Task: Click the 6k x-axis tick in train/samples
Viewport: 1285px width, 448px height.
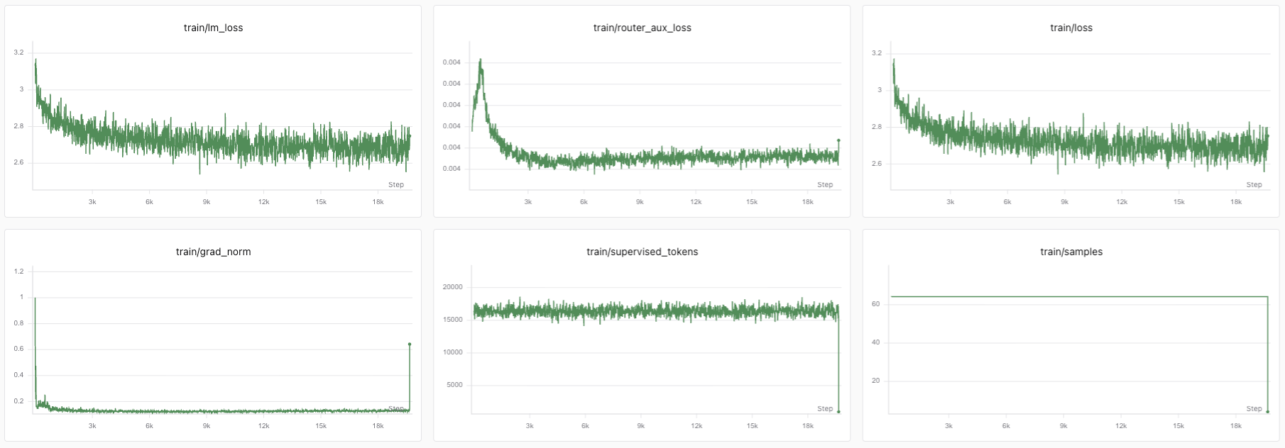Action: click(x=1006, y=426)
